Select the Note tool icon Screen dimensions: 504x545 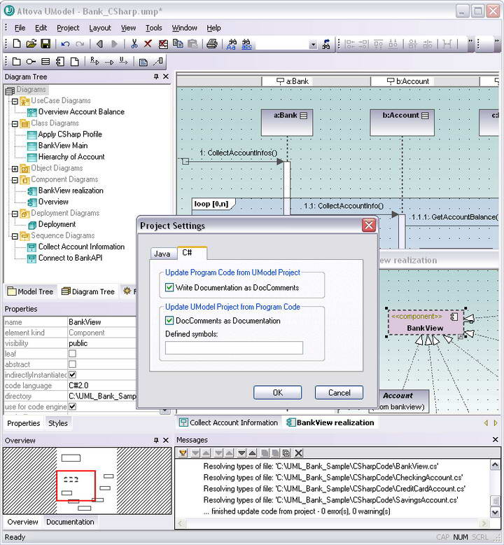143,62
